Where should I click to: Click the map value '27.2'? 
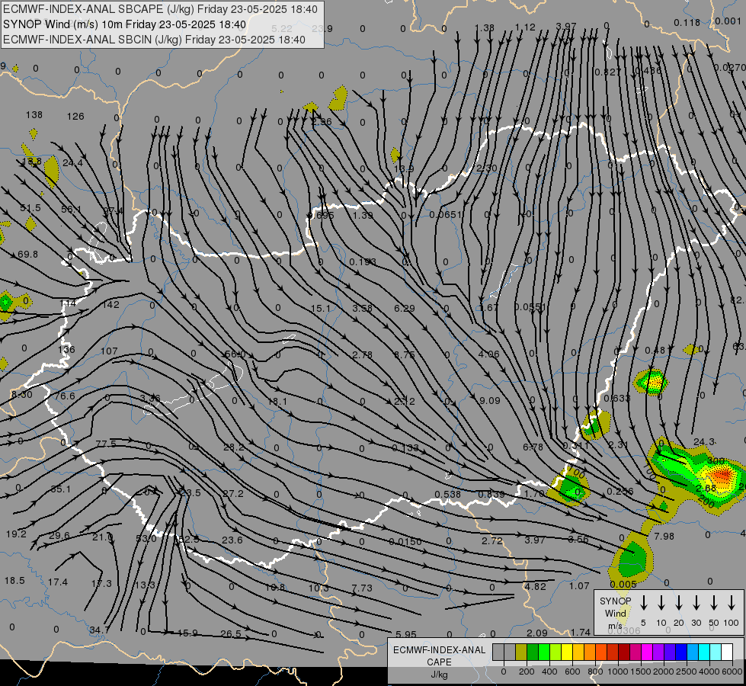[233, 494]
